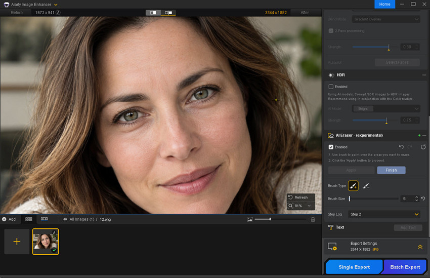
Task: Click the After label
Action: [305, 13]
